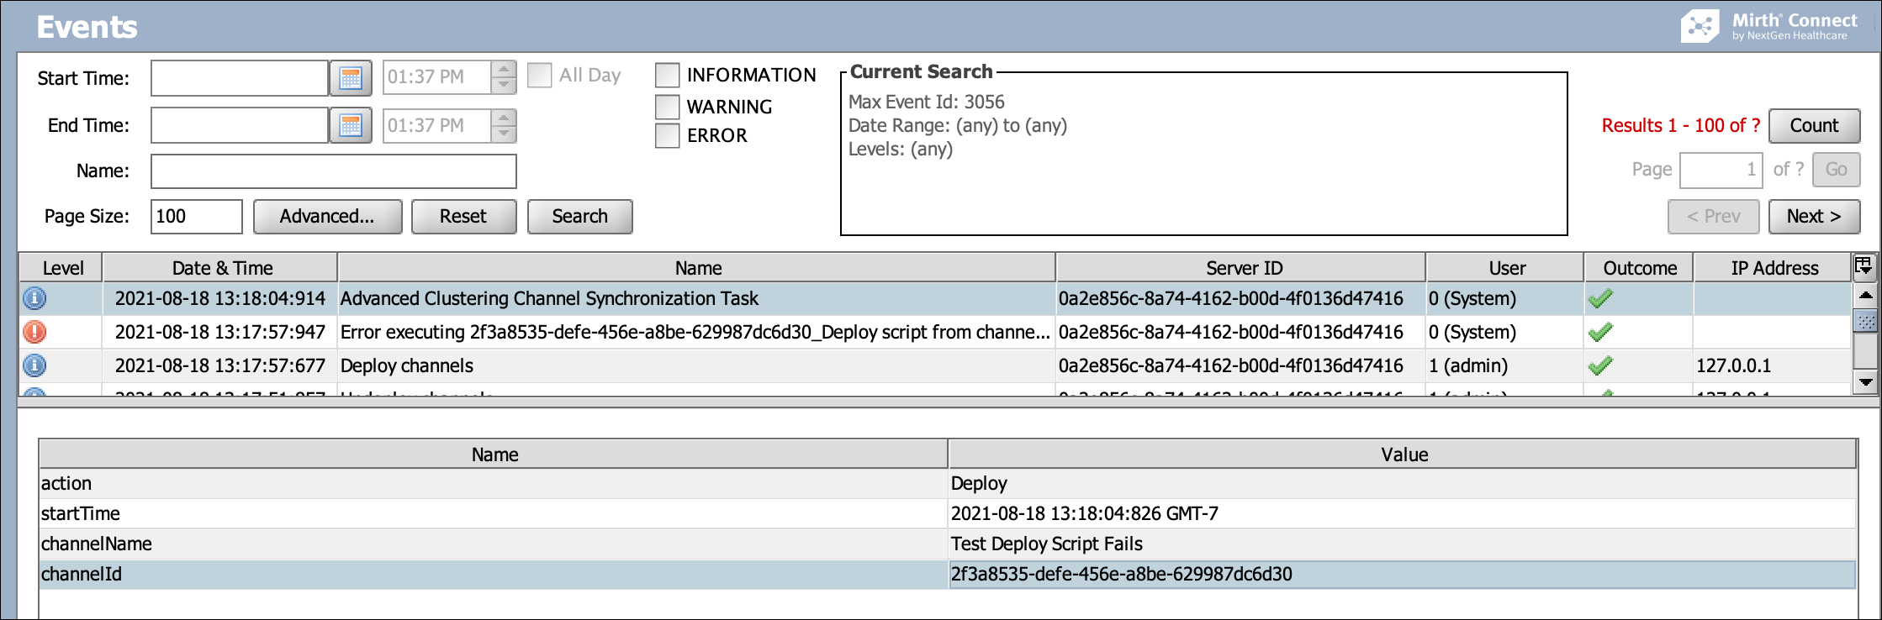
Task: Enable the WARNING level filter
Action: click(x=668, y=107)
